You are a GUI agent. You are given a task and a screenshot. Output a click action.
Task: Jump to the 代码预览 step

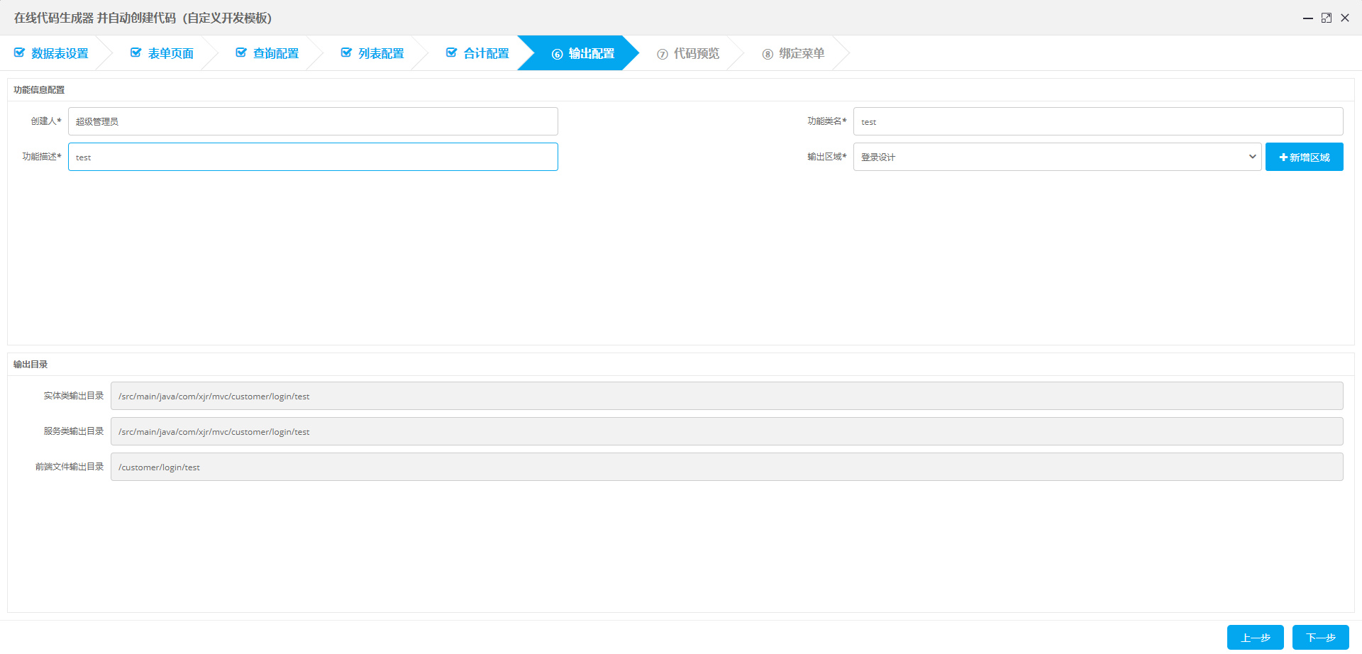[688, 53]
